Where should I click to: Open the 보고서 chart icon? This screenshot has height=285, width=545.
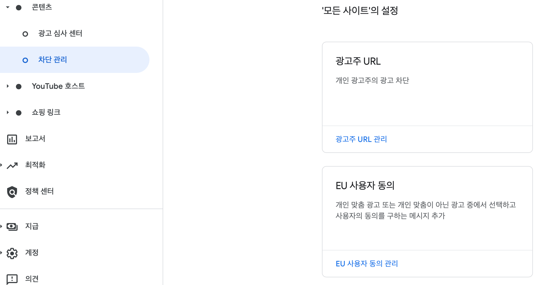tap(12, 139)
